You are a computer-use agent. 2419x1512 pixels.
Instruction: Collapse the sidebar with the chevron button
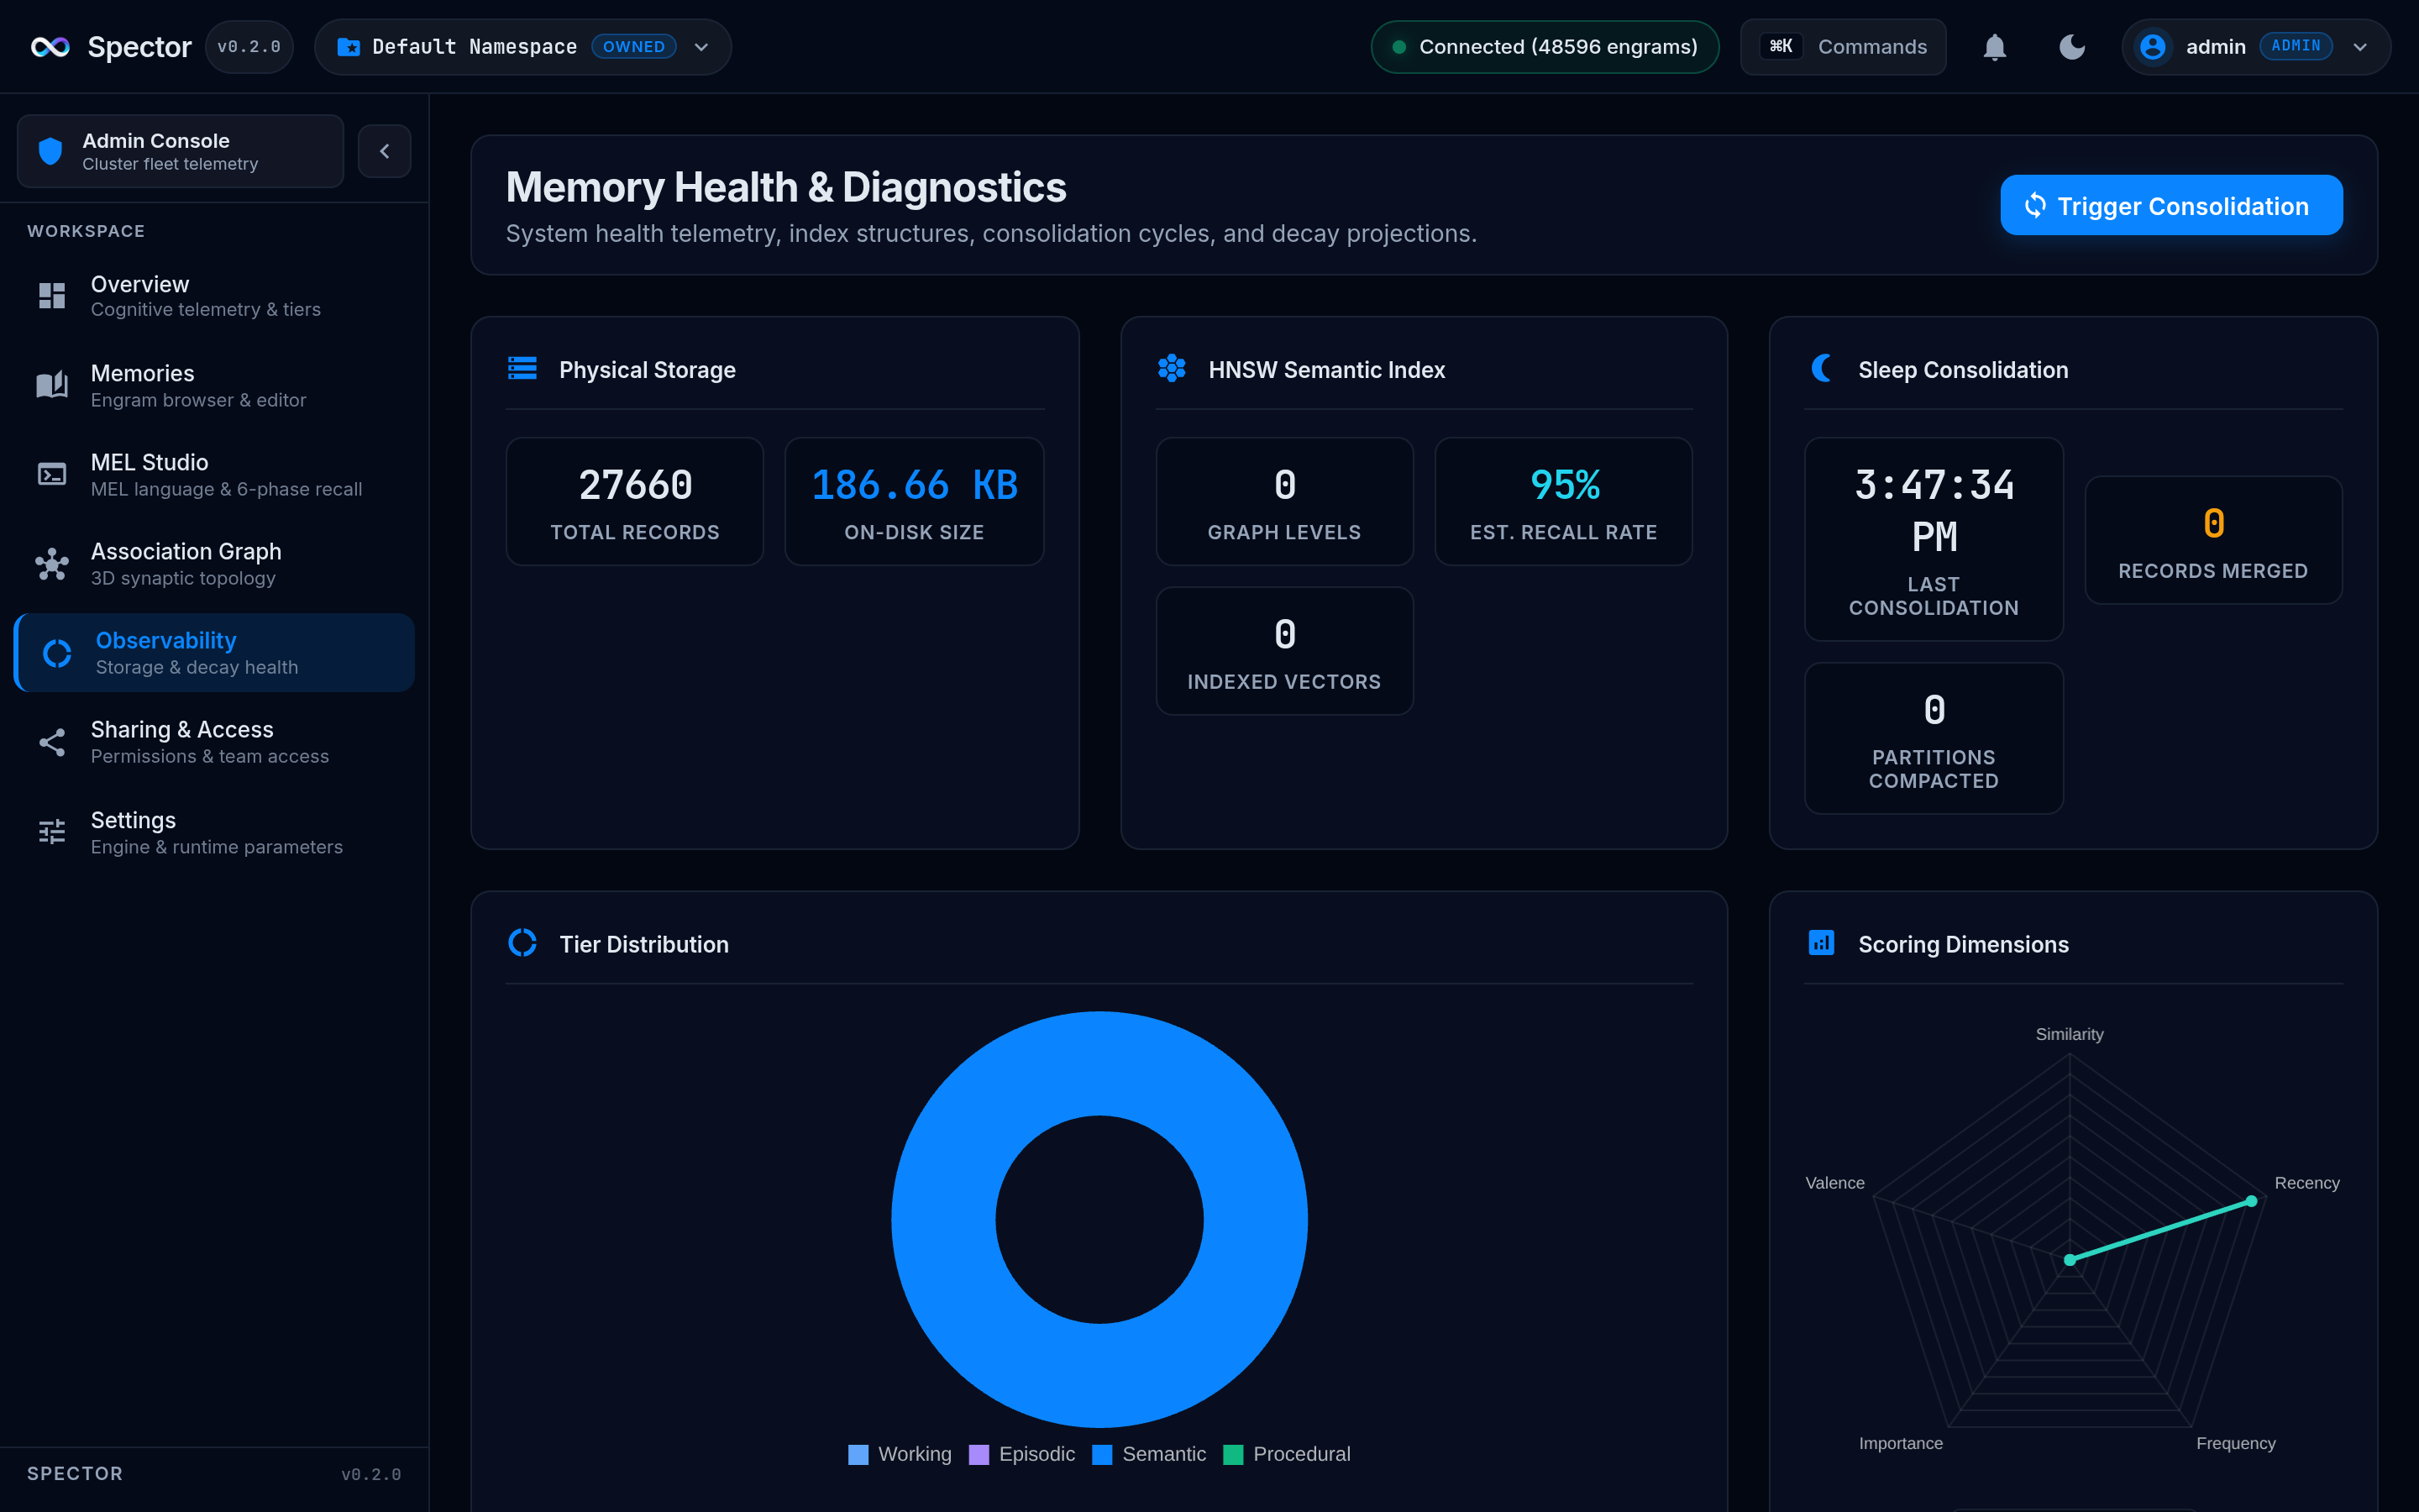(384, 151)
